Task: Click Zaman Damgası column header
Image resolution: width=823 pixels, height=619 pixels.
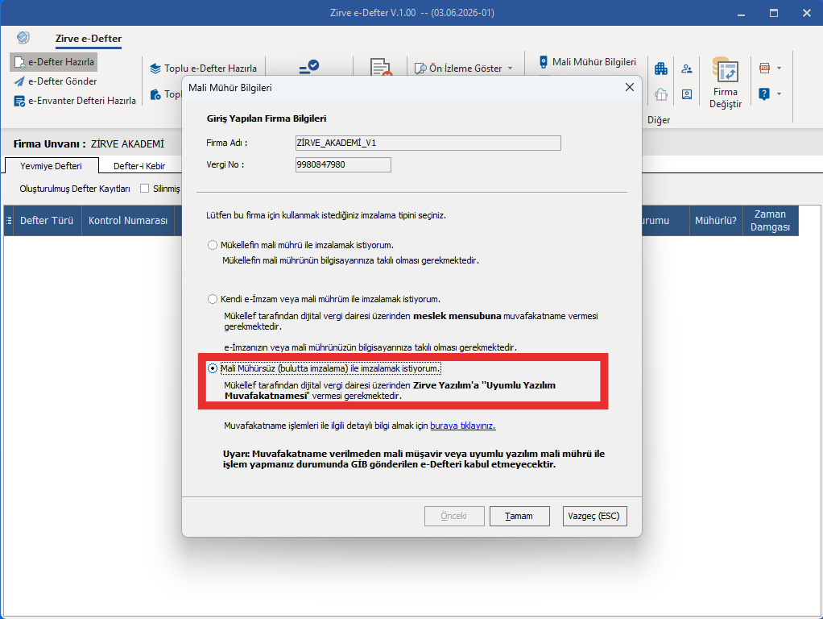Action: pos(771,221)
